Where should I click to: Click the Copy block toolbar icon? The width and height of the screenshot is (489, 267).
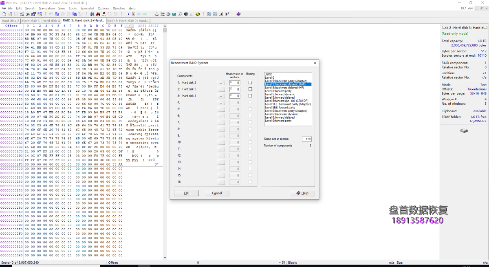pyautogui.click(x=57, y=14)
